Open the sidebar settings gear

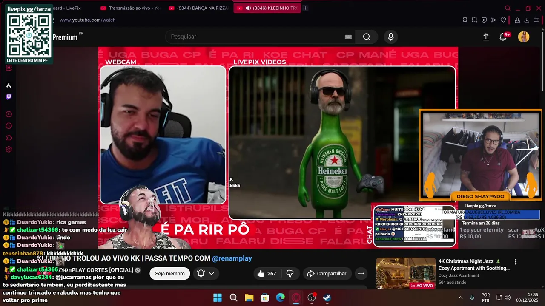[9, 149]
